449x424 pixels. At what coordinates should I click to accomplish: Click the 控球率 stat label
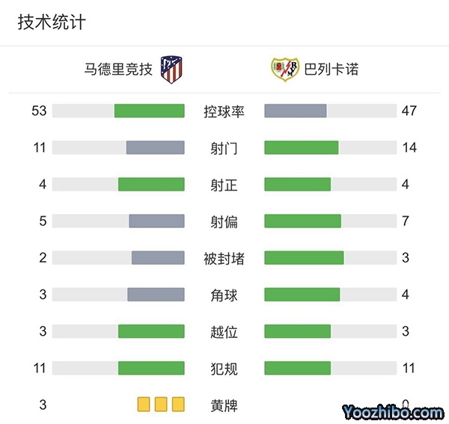point(224,111)
